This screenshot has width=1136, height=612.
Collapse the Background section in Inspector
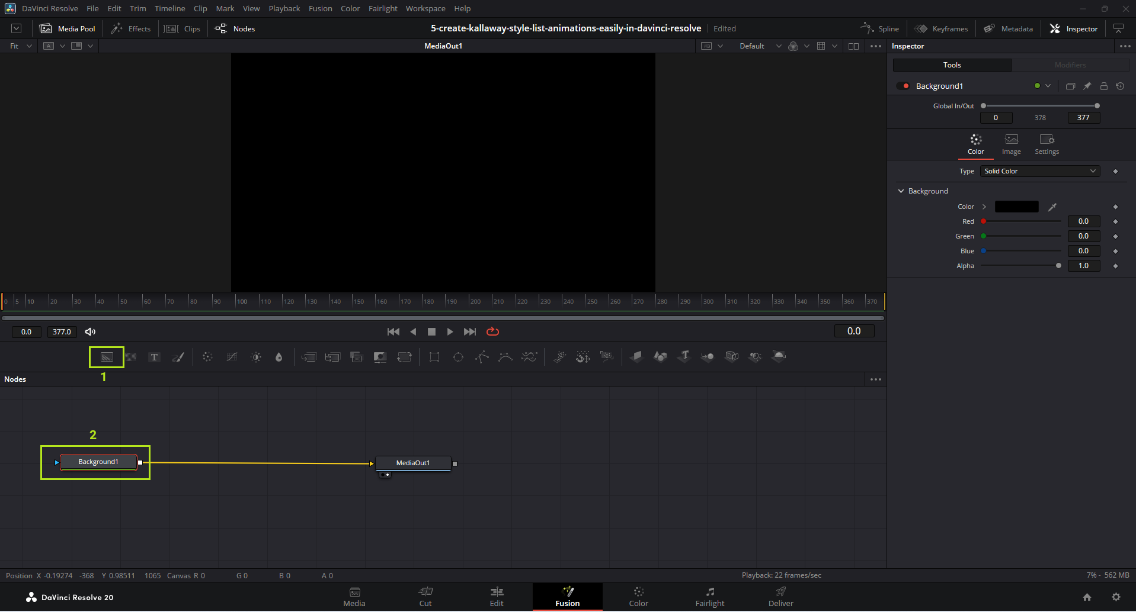901,191
